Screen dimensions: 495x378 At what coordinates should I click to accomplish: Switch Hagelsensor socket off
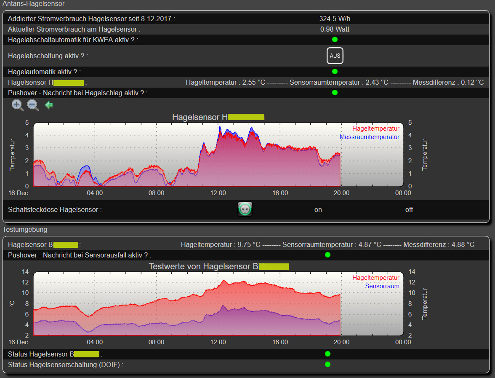409,209
